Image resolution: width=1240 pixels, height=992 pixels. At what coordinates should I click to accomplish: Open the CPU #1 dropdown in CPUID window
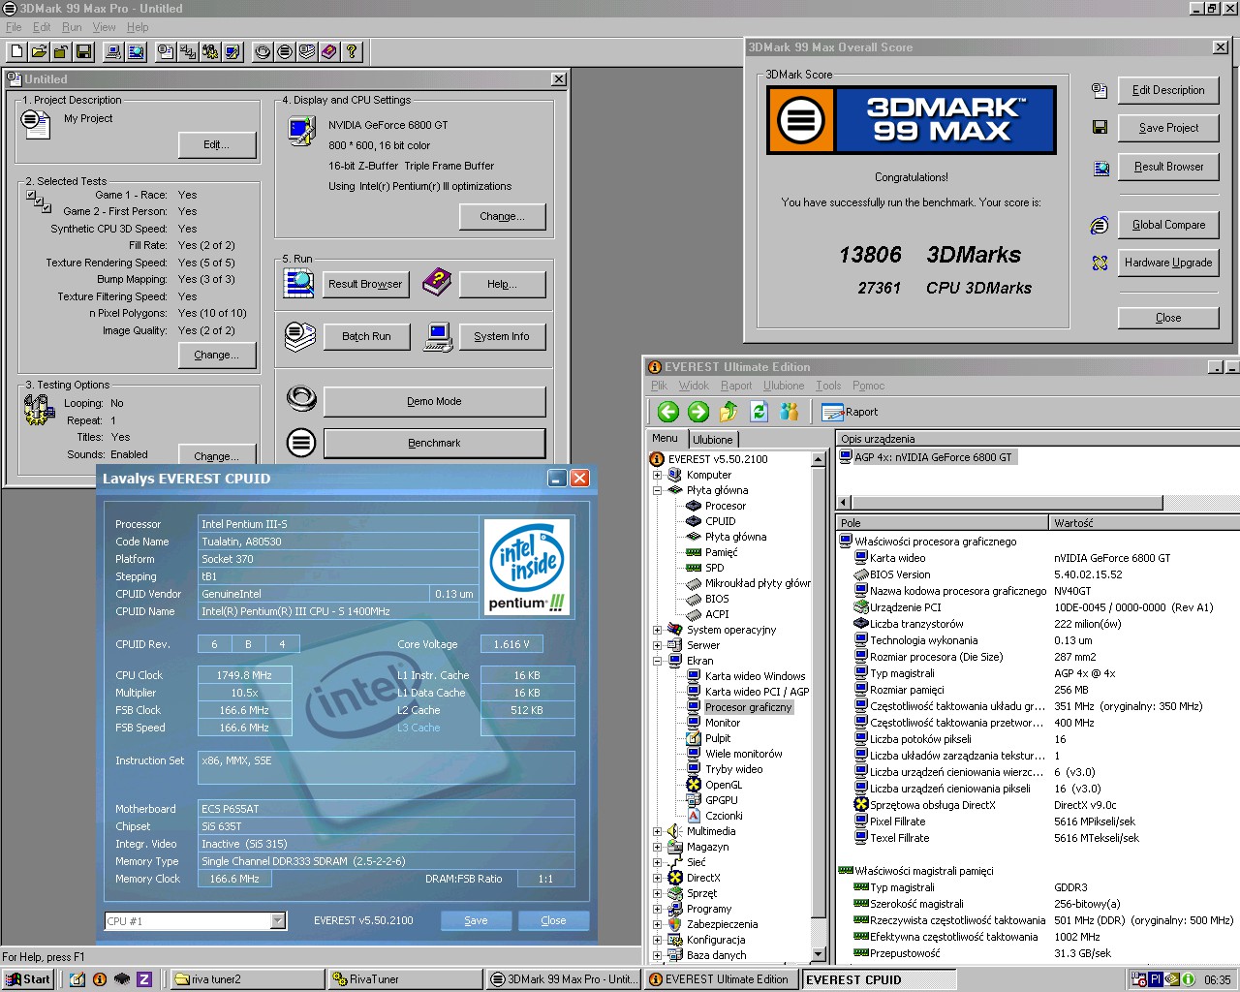pos(278,921)
